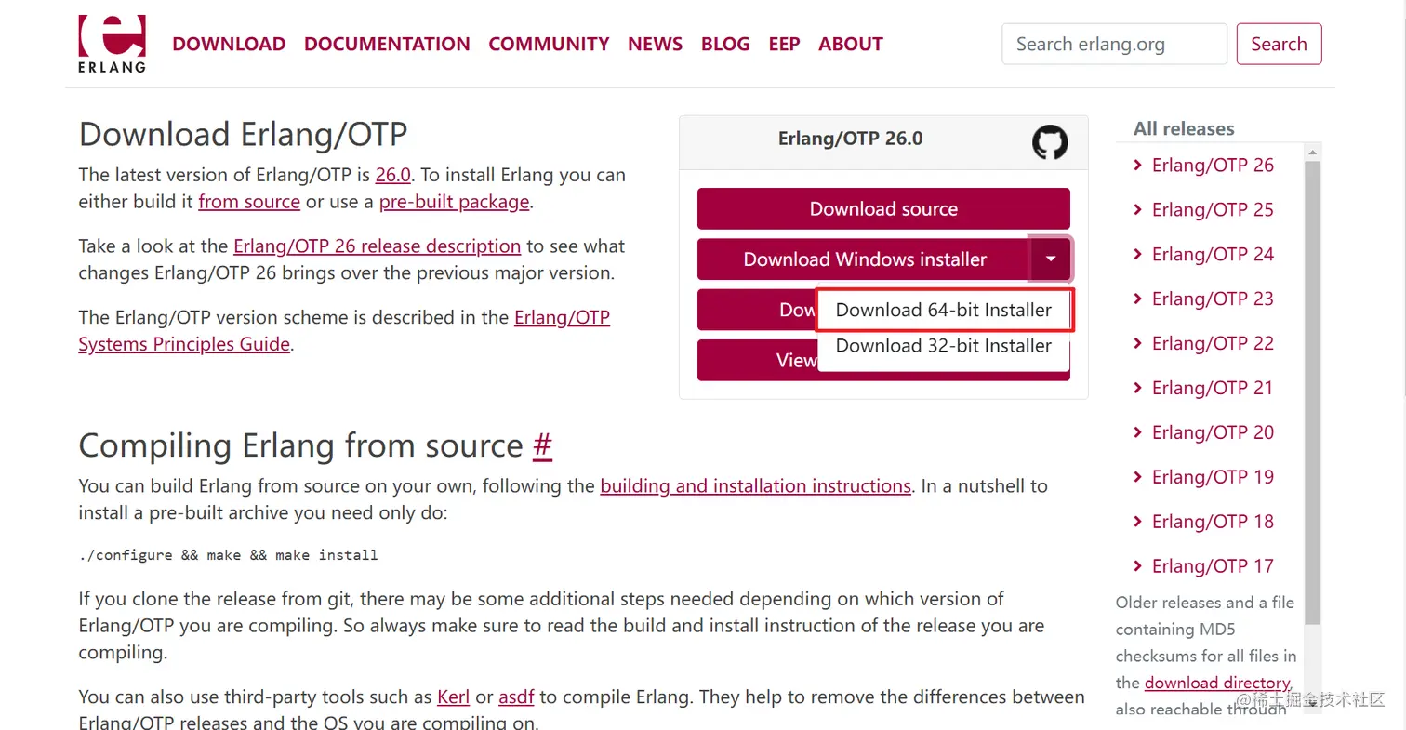Expand Erlang/OTP 24 in All releases

[x=1213, y=254]
